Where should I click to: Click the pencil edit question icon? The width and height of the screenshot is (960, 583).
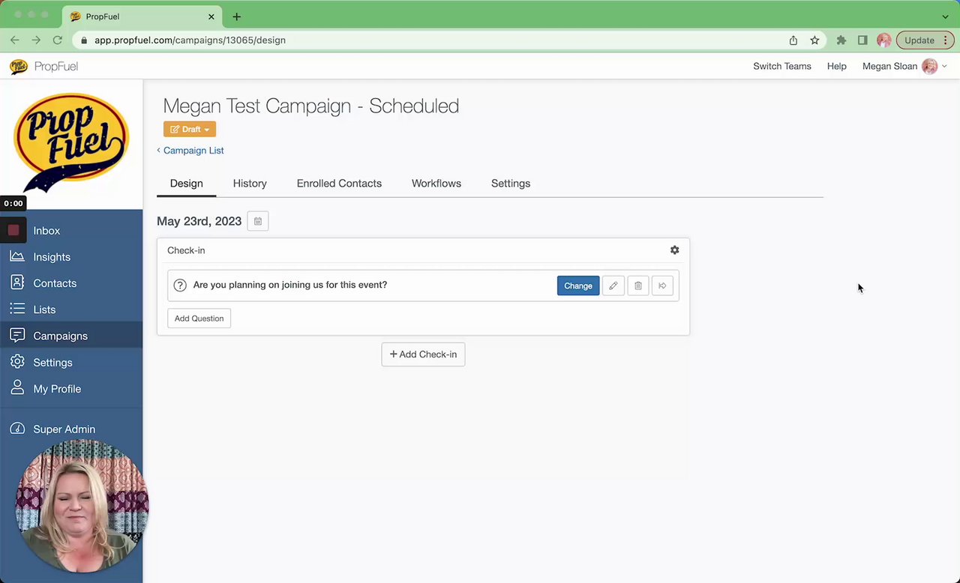point(613,286)
